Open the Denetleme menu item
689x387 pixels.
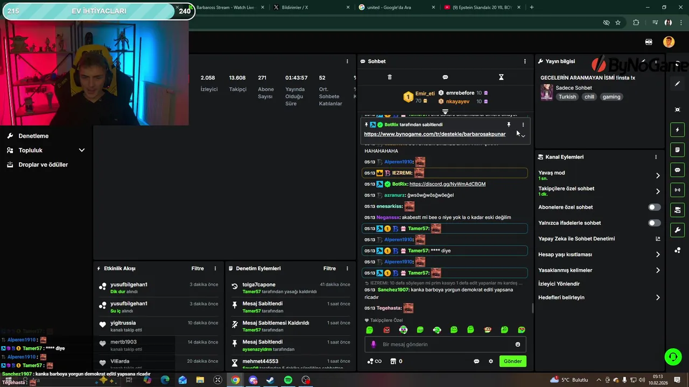[33, 136]
